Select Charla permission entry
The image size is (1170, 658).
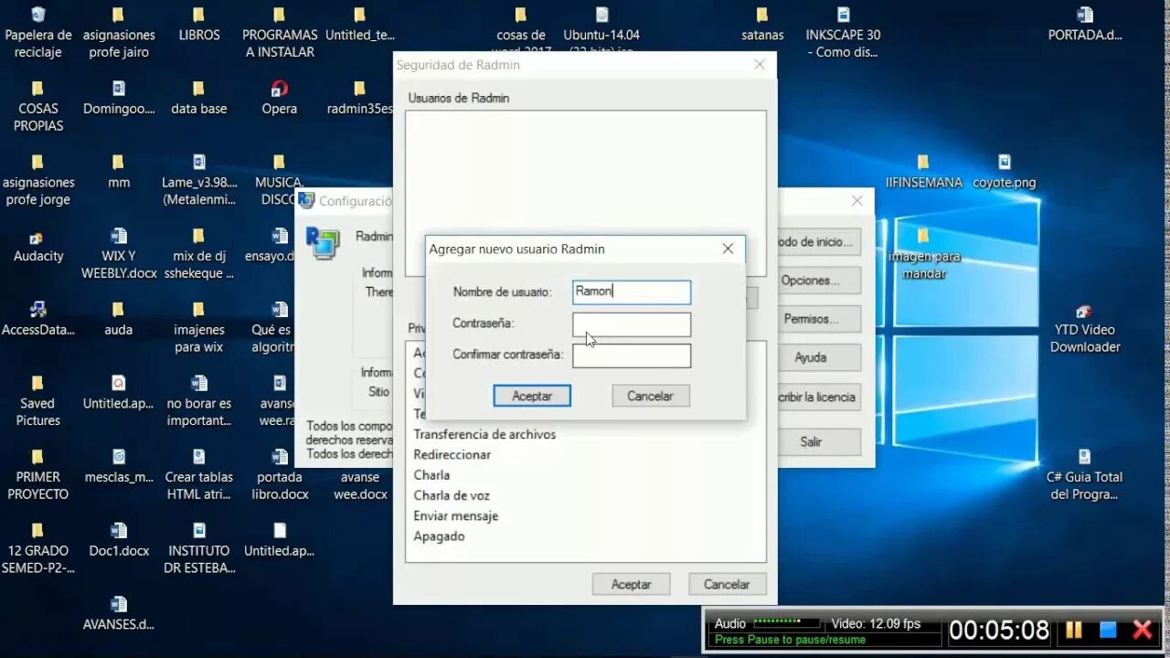coord(431,474)
